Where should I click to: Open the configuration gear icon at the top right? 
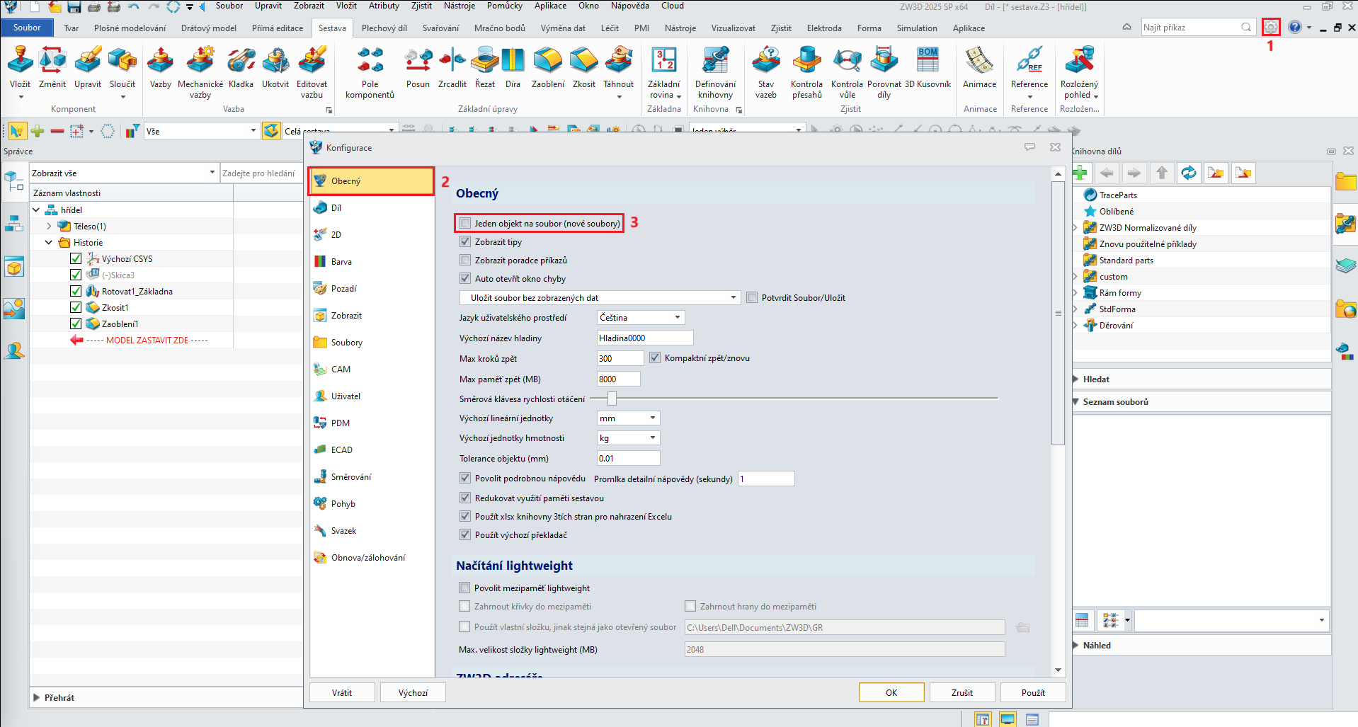tap(1271, 28)
